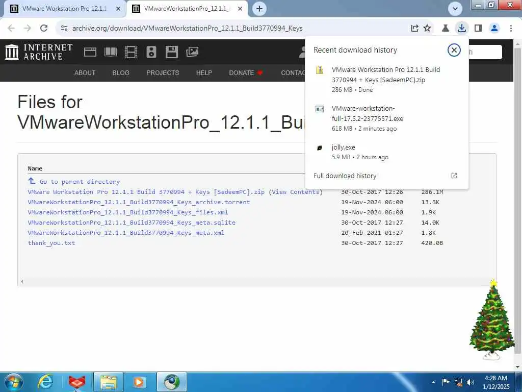
Task: Open the DONATE menu item
Action: coord(246,72)
